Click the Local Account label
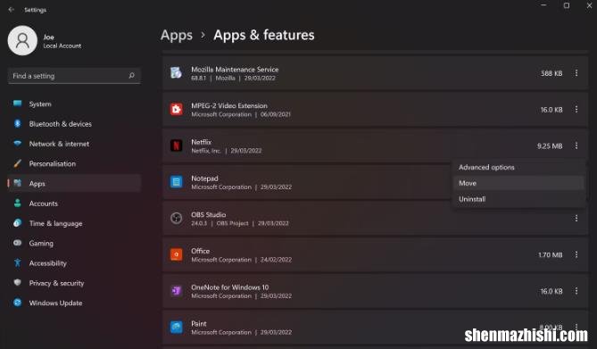 click(x=62, y=46)
